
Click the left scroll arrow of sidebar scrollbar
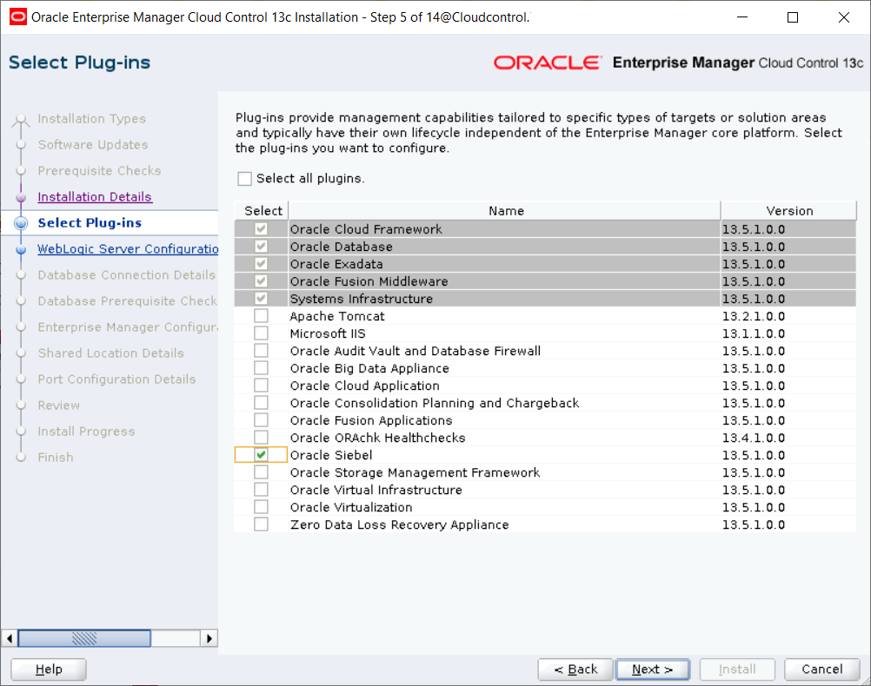point(10,638)
